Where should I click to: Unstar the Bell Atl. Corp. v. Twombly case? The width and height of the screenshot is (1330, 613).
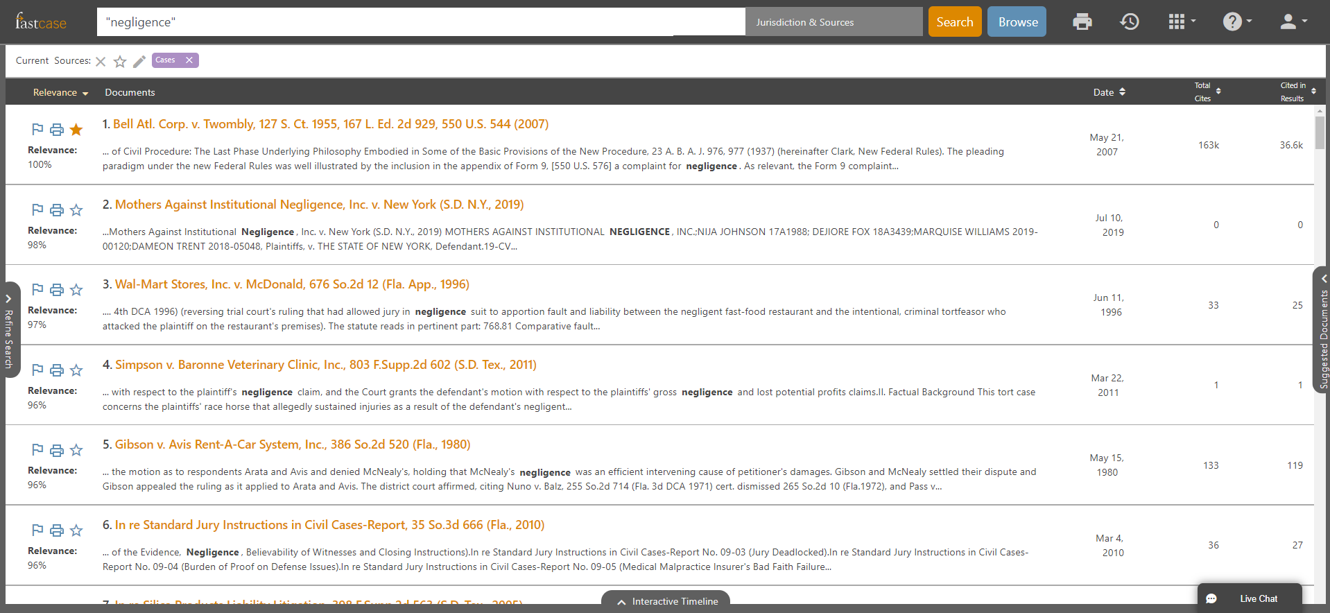(76, 130)
